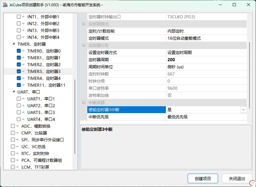Click the 创建项目 button
This screenshot has height=187, width=256.
pyautogui.click(x=203, y=179)
